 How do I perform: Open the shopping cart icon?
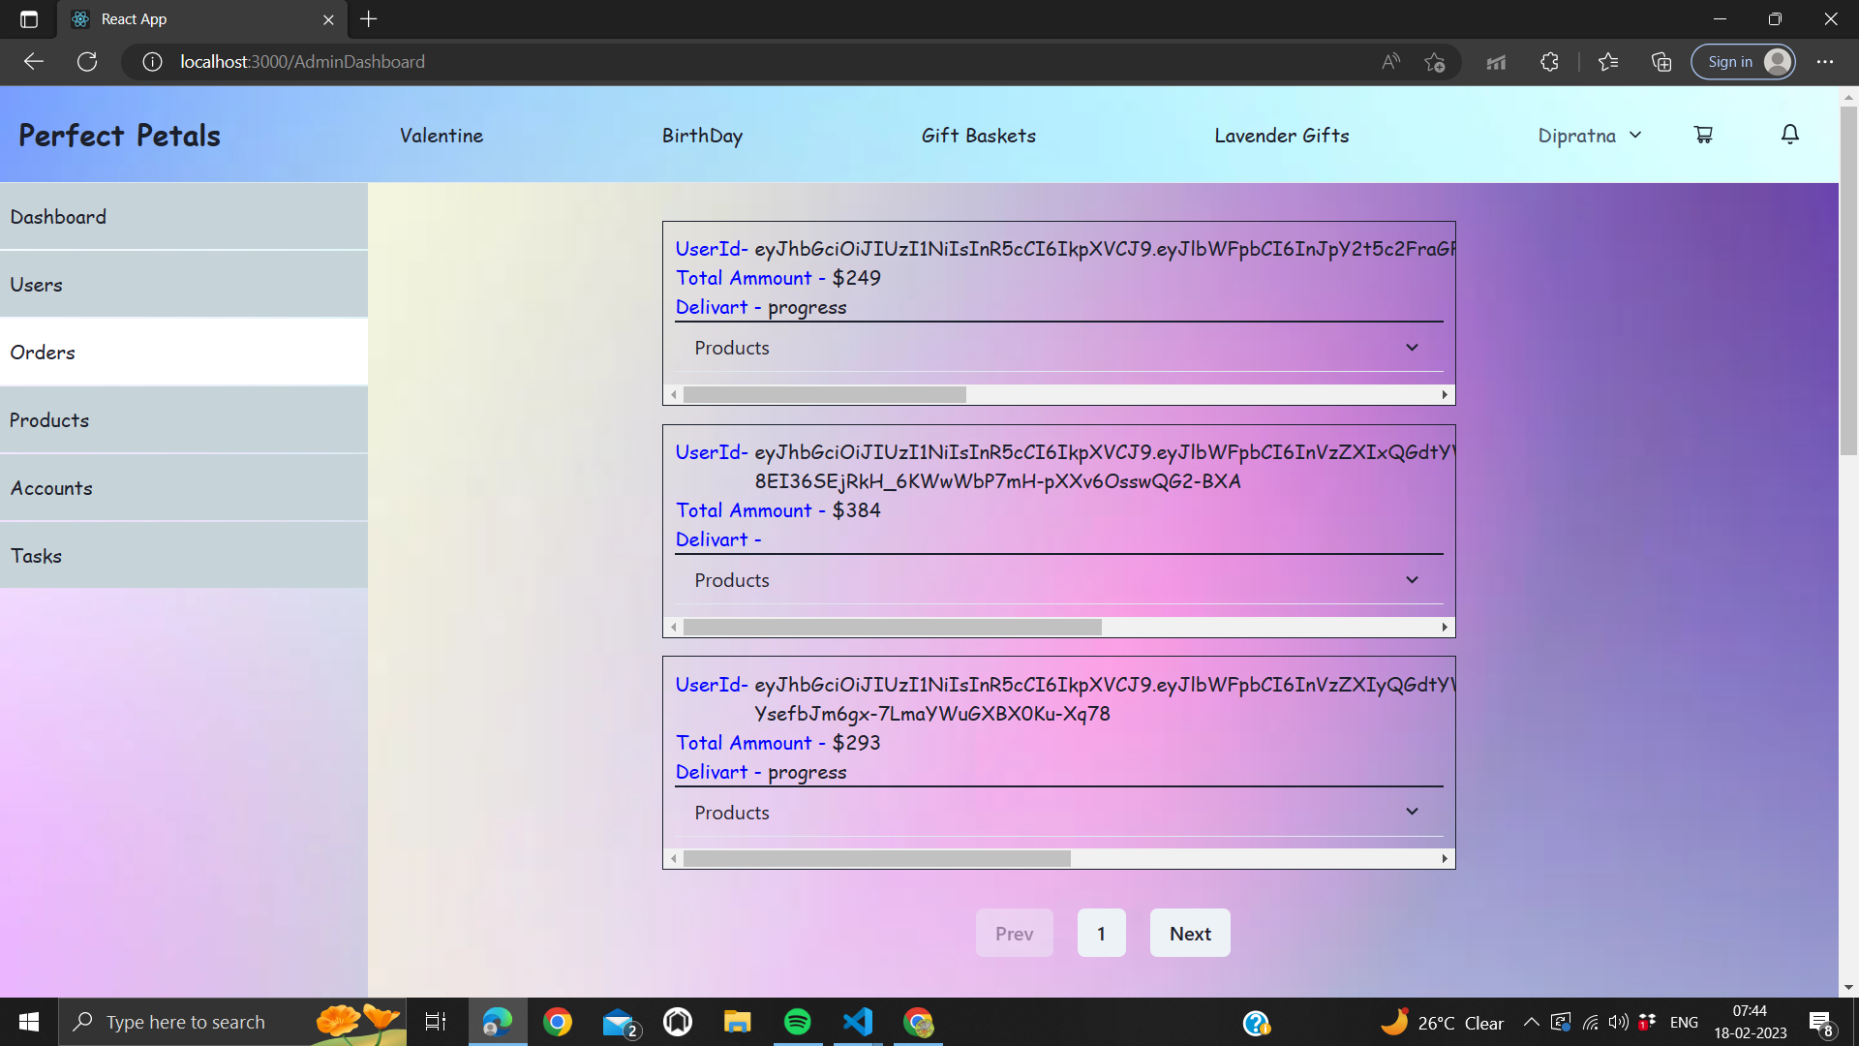[1703, 135]
